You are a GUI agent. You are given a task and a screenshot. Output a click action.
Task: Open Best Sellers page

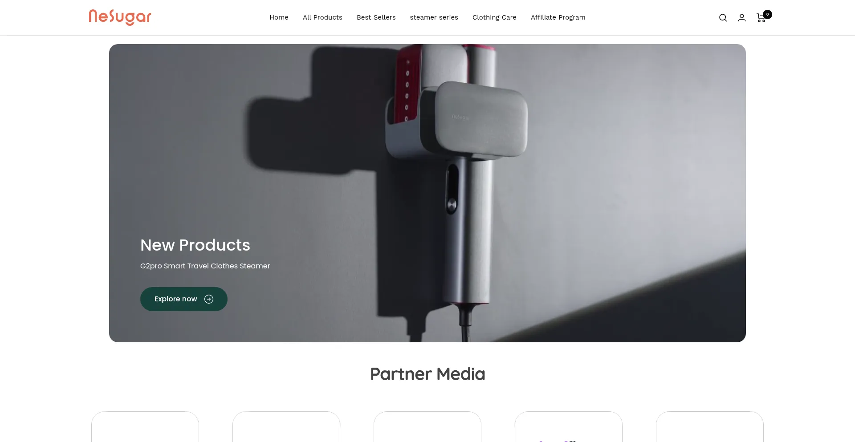click(x=376, y=17)
